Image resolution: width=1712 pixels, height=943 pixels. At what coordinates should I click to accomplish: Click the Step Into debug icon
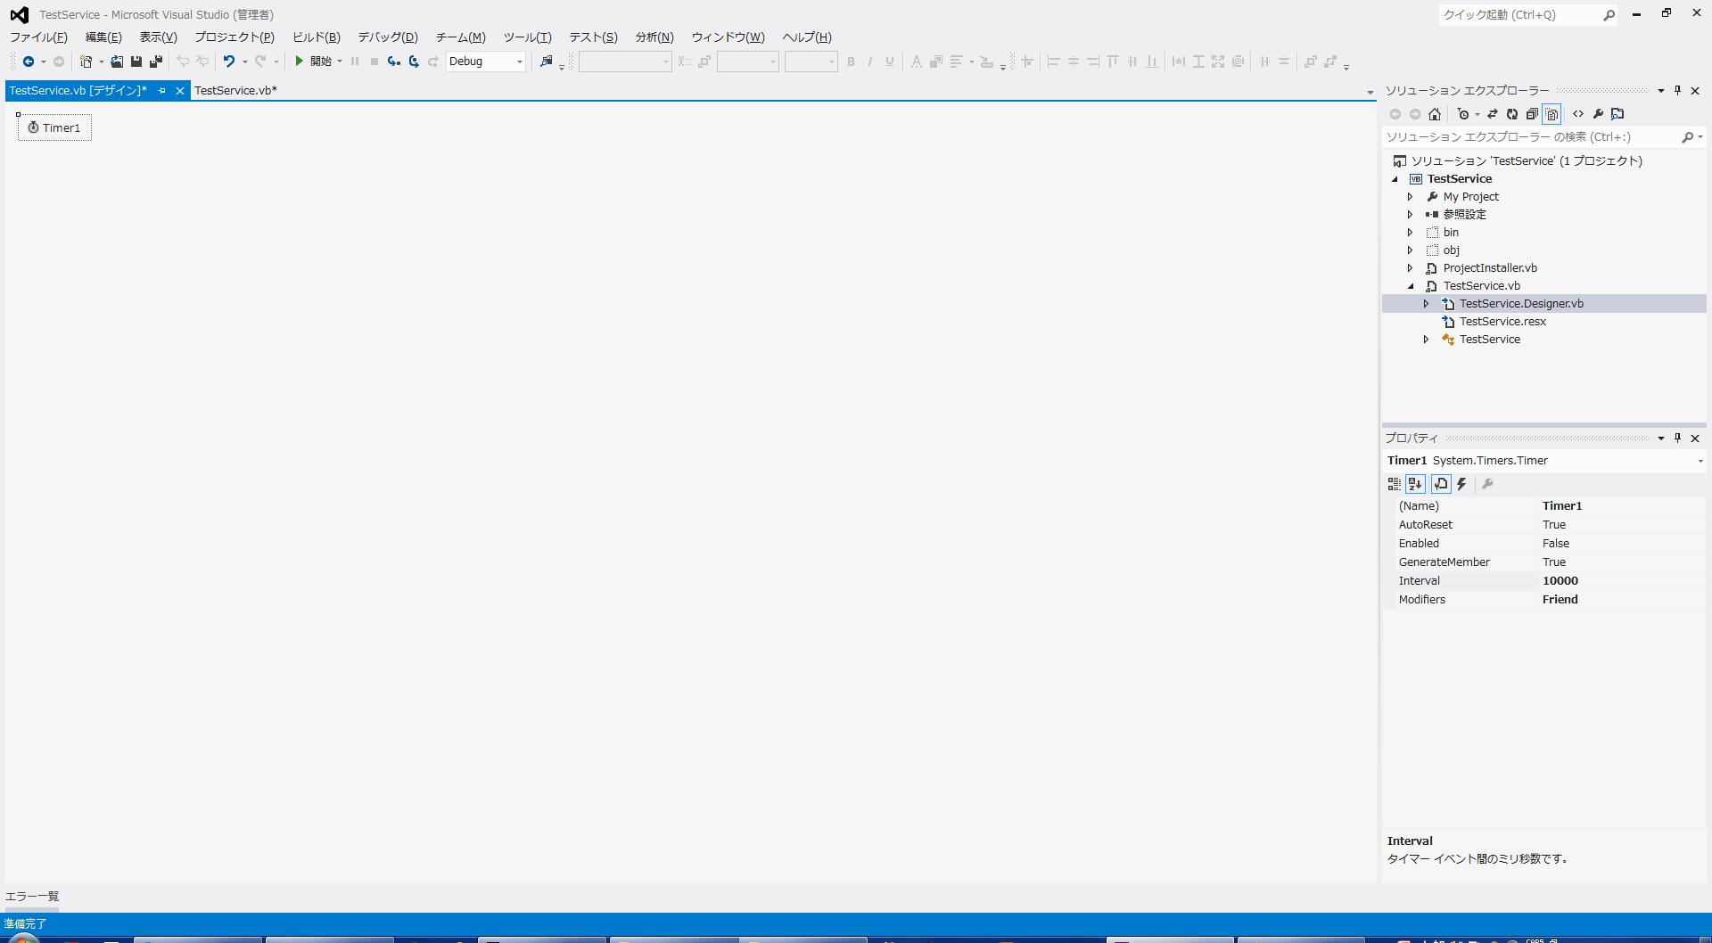(393, 61)
